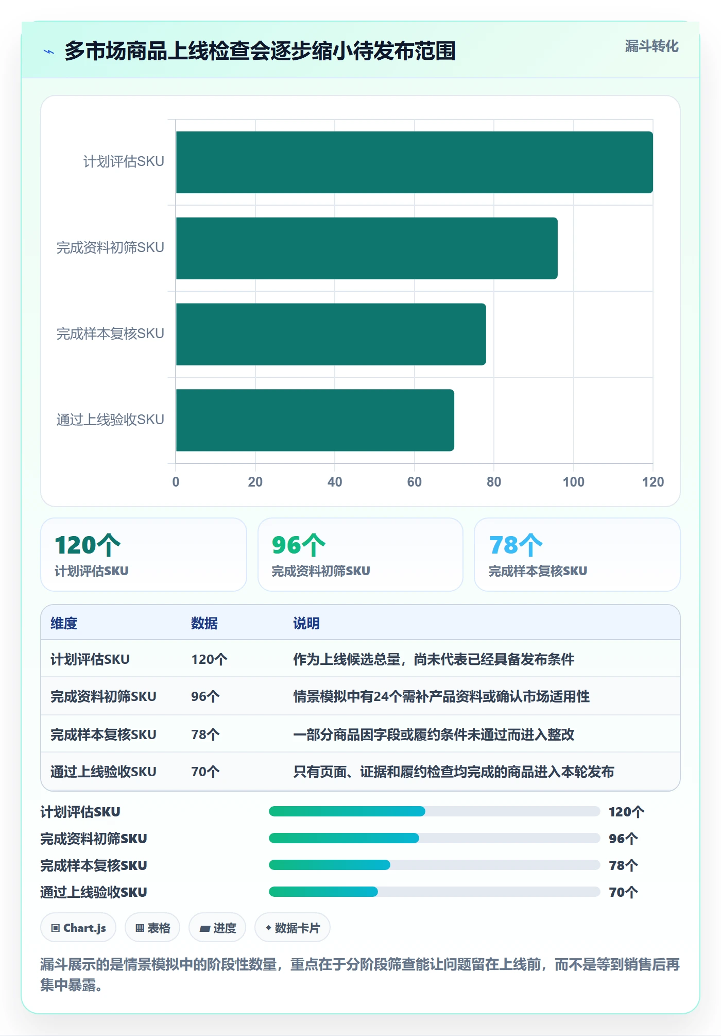Screen dimensions: 721x1036
Task: Click the 计划评估SKU table row name
Action: tap(90, 659)
